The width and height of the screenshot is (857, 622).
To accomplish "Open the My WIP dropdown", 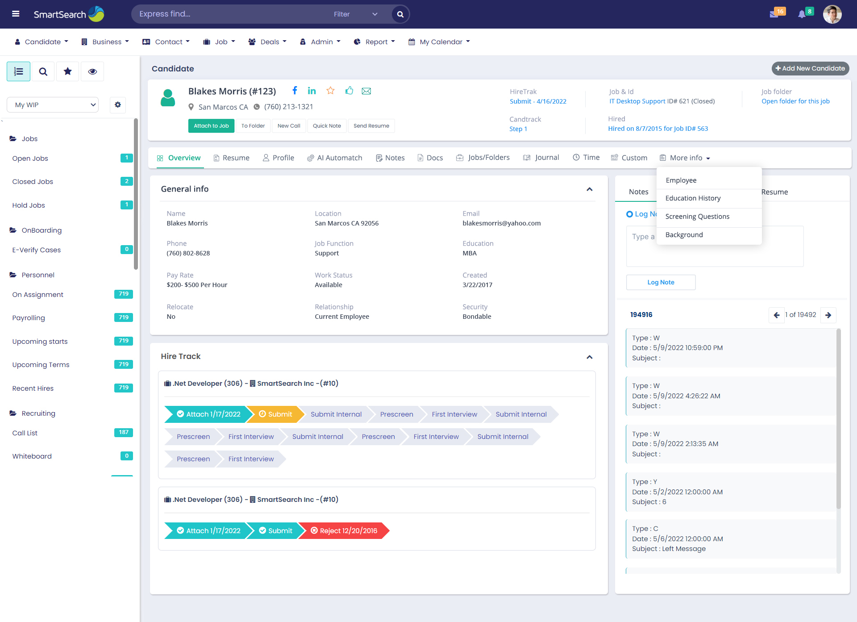I will tap(53, 104).
